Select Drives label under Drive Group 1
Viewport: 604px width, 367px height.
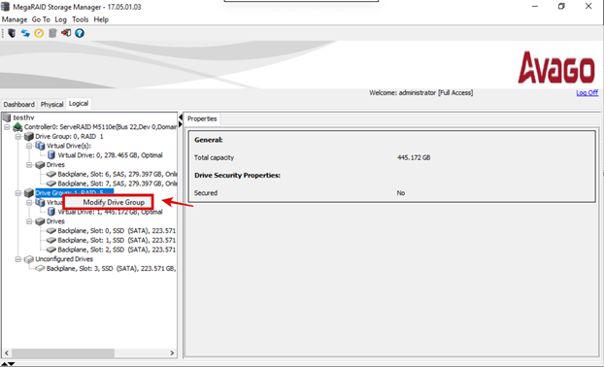[55, 221]
